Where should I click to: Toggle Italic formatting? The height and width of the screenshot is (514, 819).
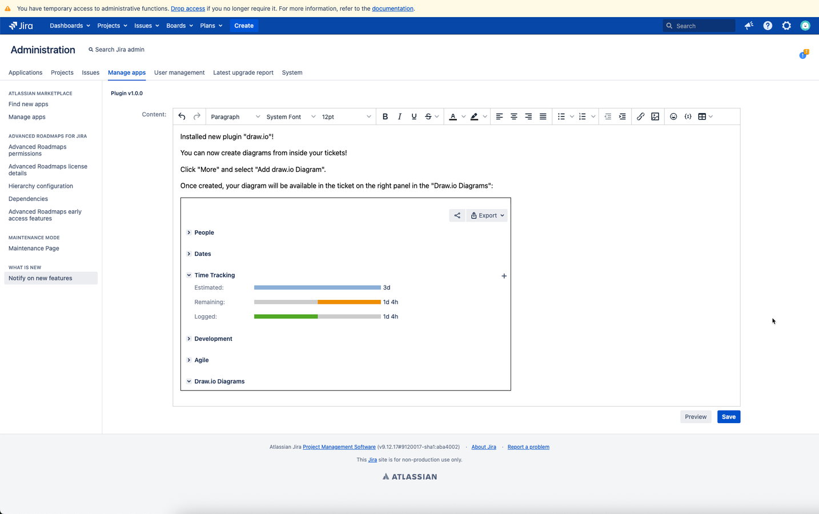tap(400, 117)
